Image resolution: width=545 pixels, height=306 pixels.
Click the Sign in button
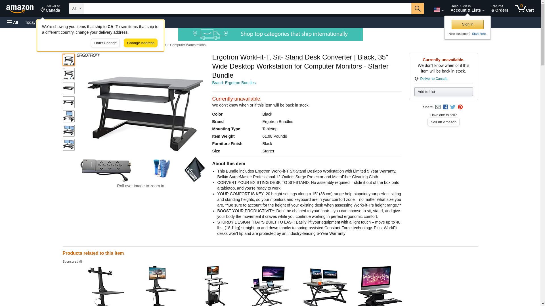[468, 24]
